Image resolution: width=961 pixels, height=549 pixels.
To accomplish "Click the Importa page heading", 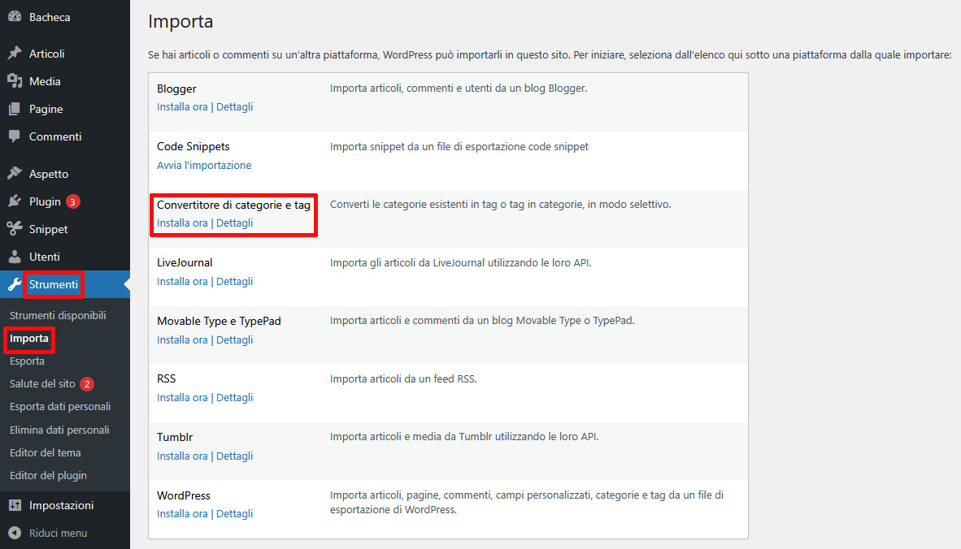I will point(180,21).
